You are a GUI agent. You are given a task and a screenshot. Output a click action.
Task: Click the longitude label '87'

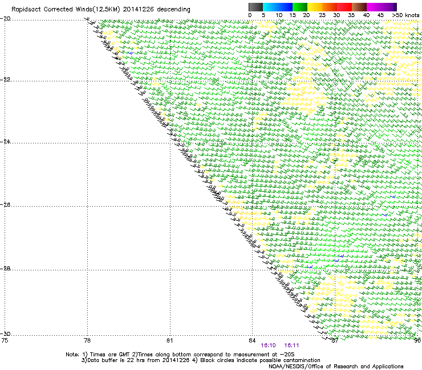(335, 340)
